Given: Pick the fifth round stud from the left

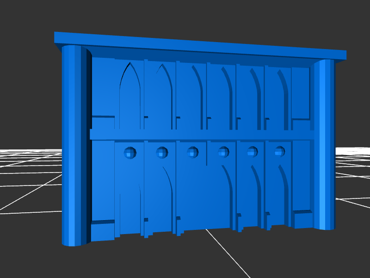Looking at the screenshot, I should tap(253, 151).
